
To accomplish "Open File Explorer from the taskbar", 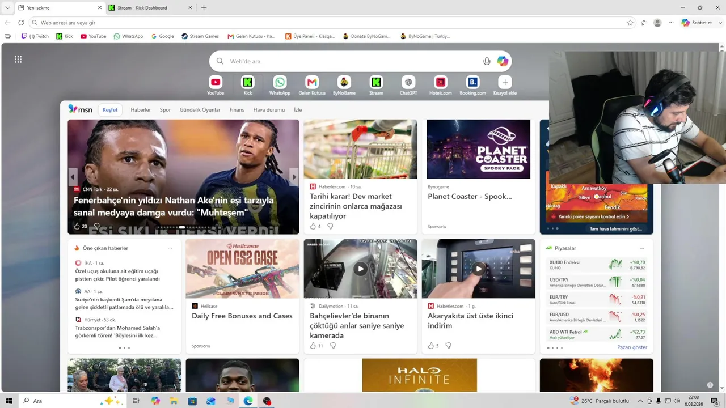I will point(174,401).
